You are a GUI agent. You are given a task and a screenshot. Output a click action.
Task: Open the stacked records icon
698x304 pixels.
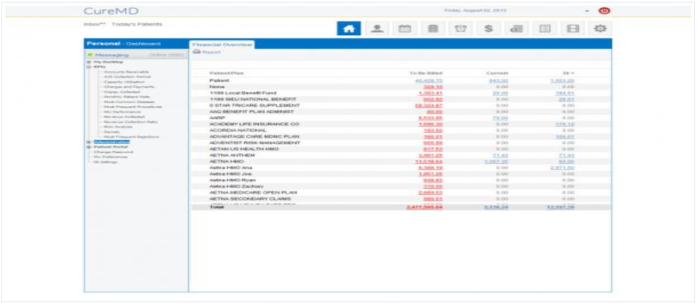pos(433,28)
